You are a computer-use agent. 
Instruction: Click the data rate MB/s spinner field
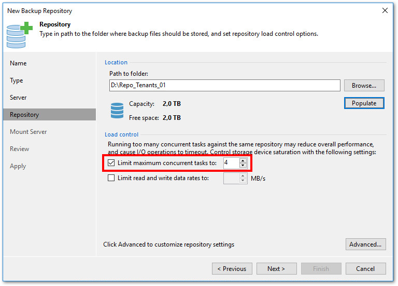click(231, 178)
